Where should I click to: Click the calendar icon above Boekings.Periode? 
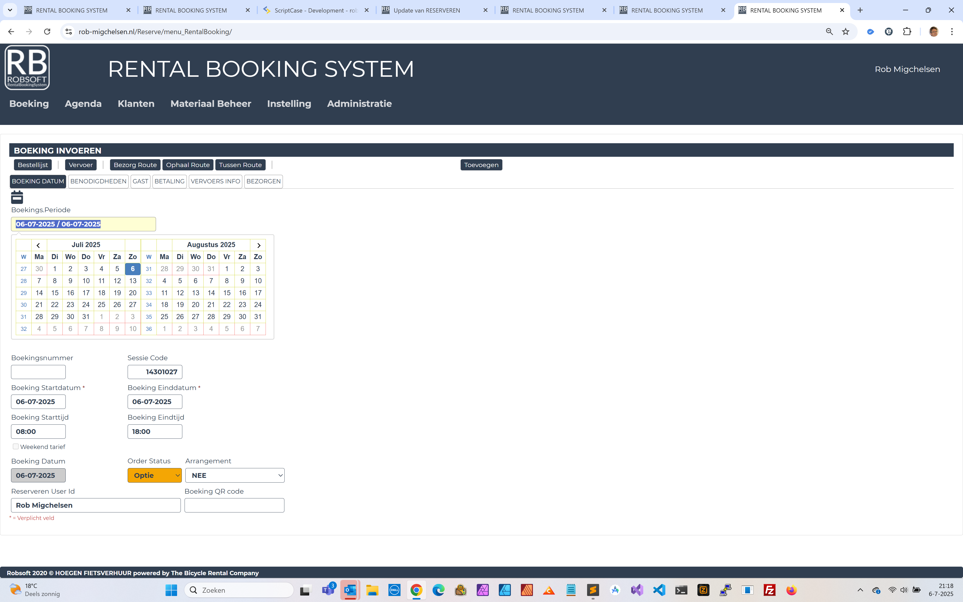pyautogui.click(x=17, y=197)
